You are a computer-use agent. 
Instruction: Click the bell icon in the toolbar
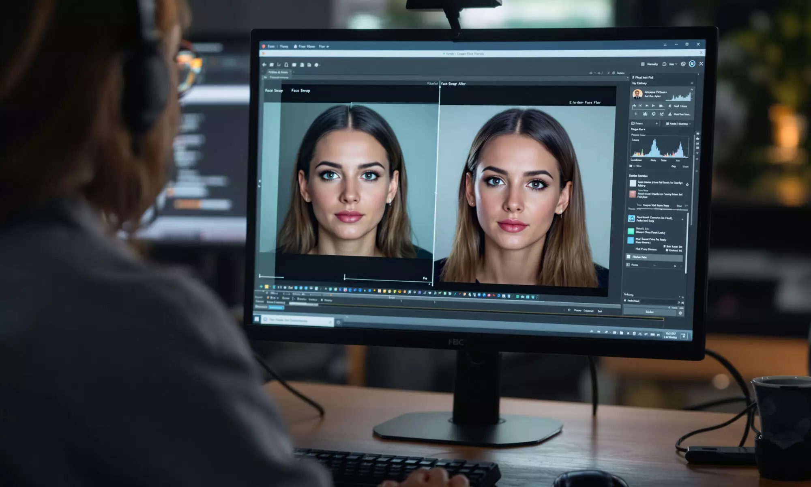(286, 65)
